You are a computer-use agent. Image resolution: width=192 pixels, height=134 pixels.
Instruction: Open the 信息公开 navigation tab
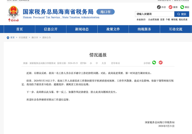click(x=51, y=29)
